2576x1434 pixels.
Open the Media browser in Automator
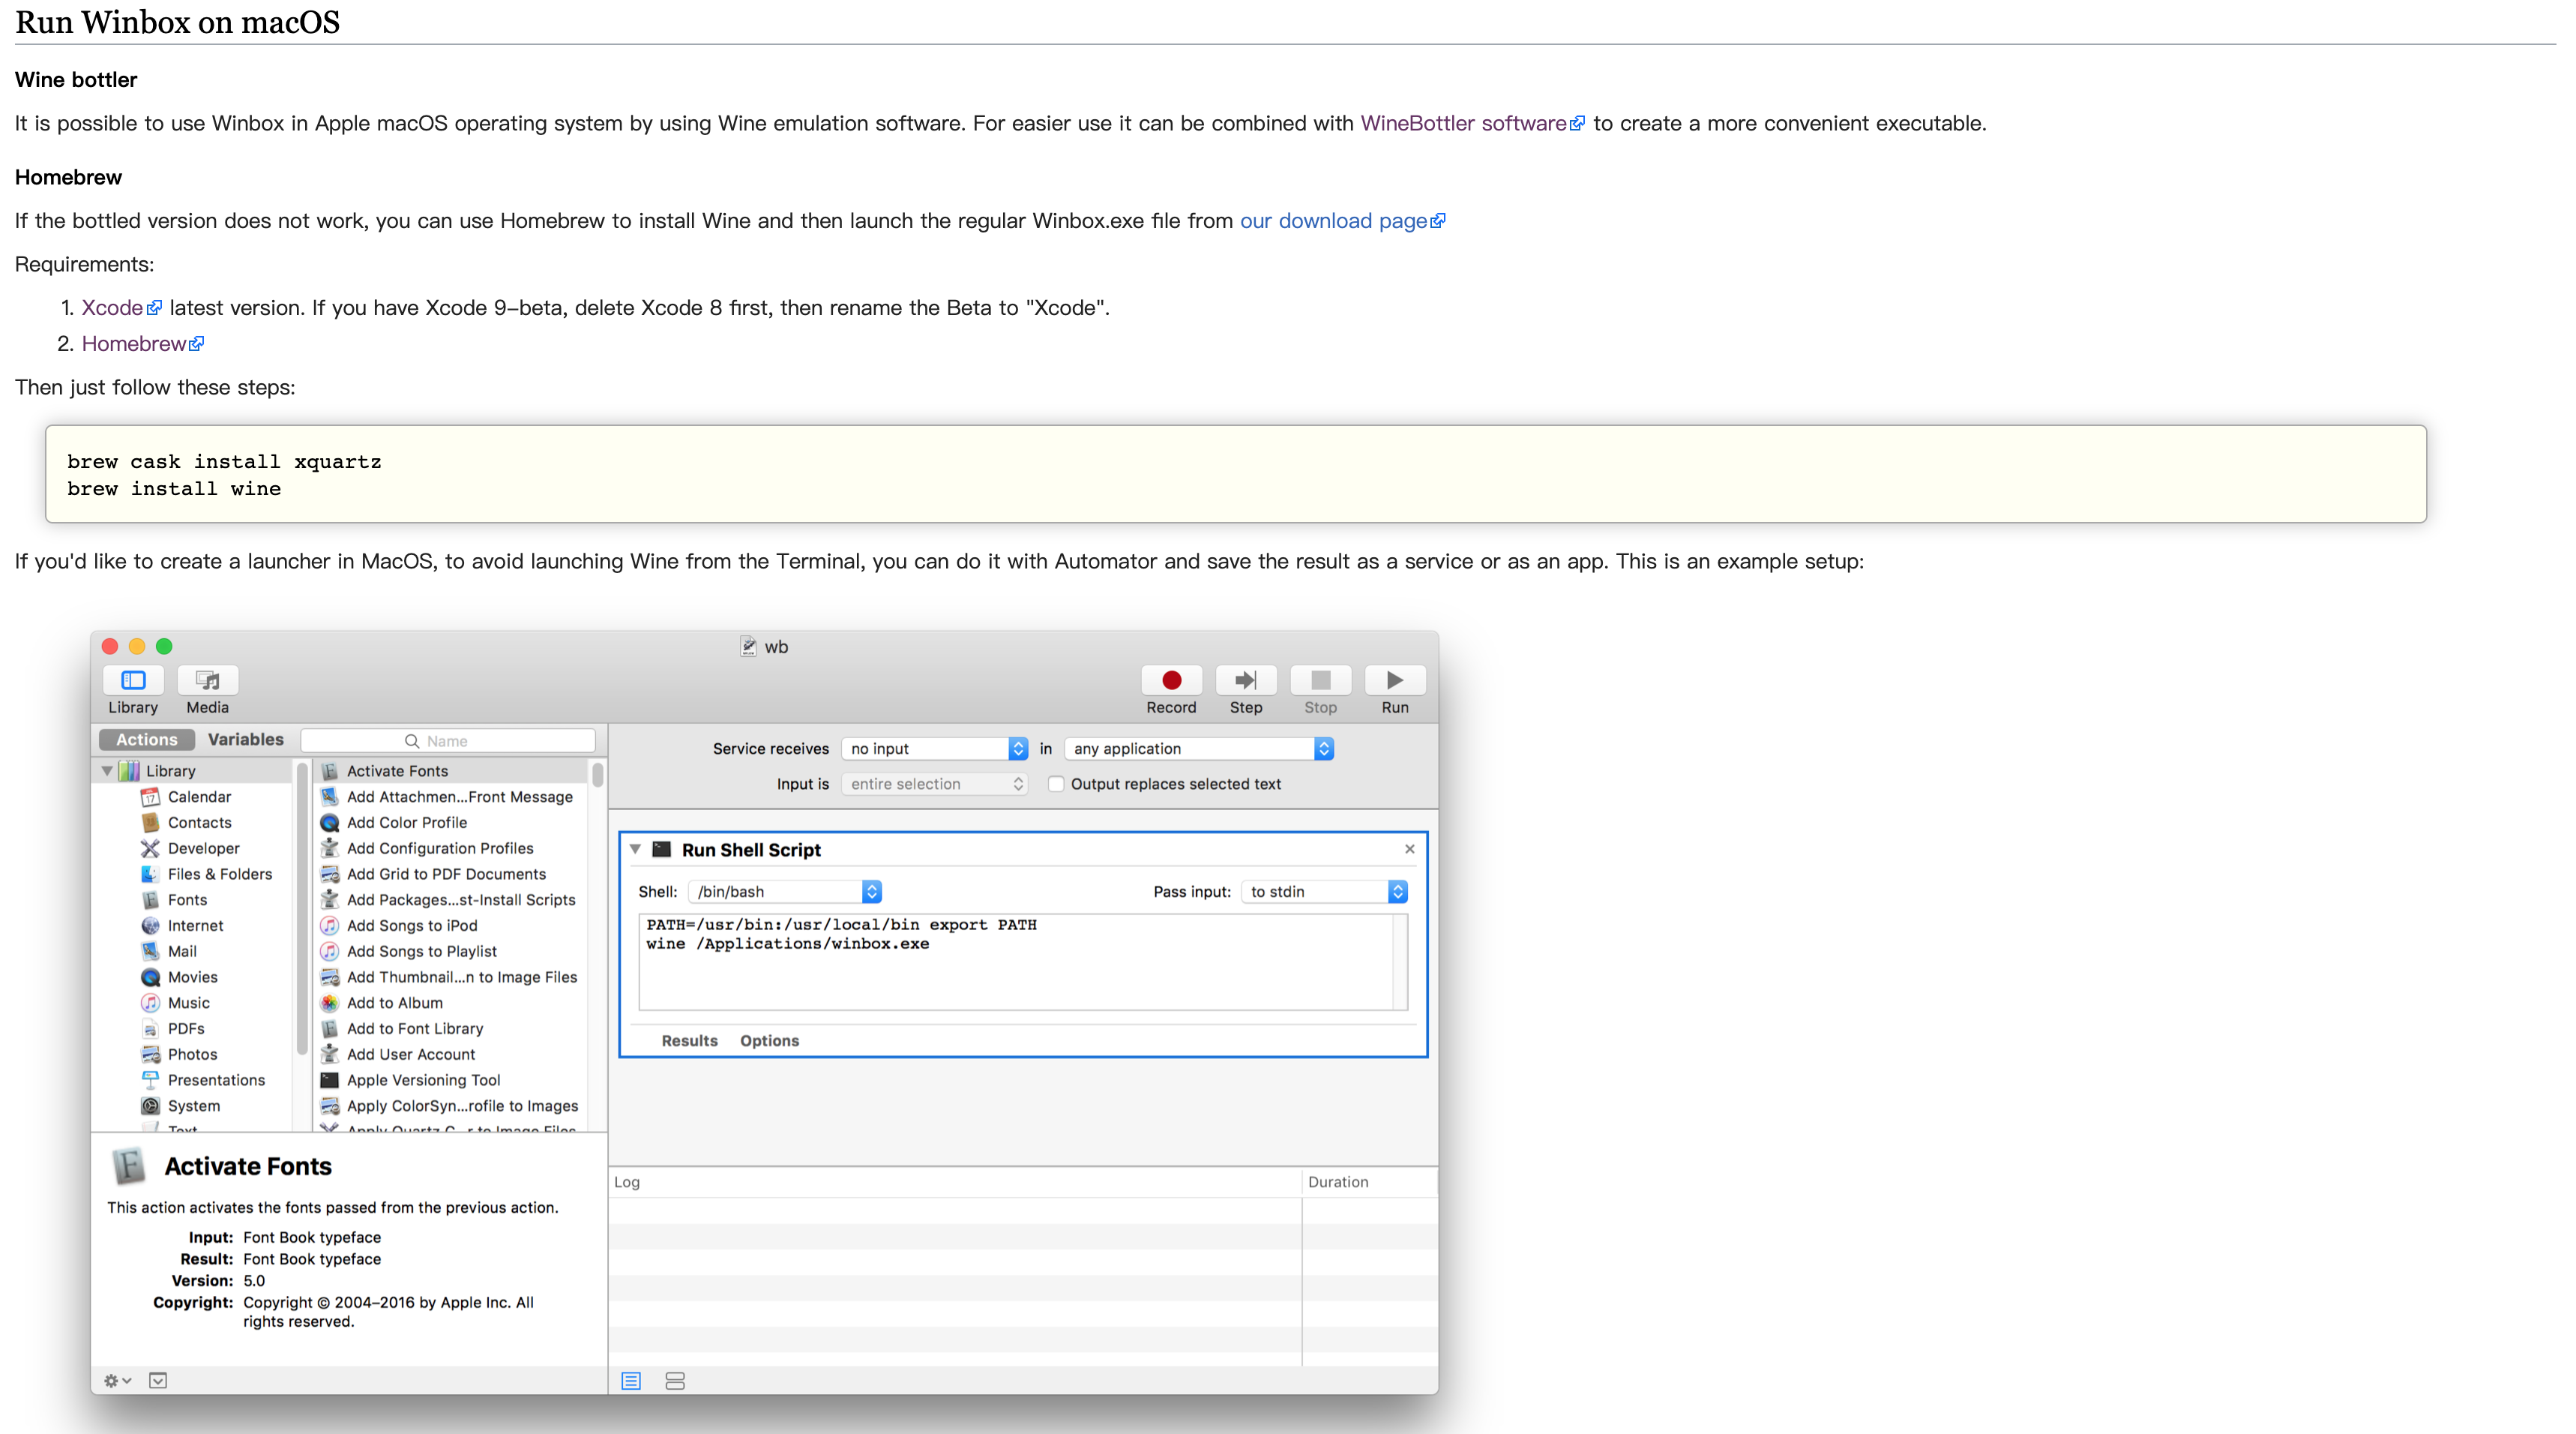click(207, 680)
